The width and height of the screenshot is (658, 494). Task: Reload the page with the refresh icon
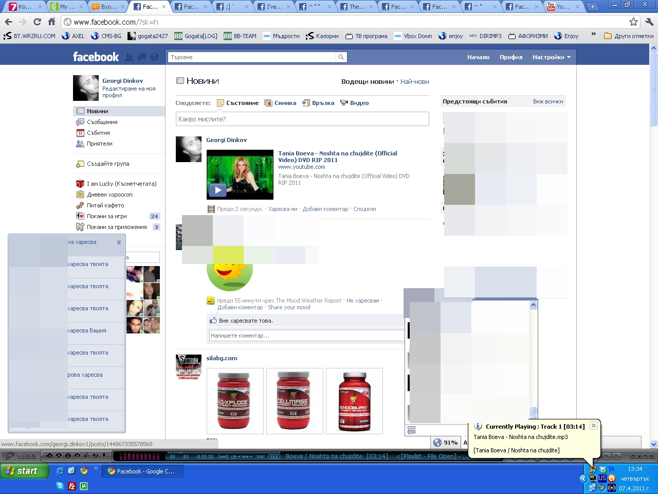click(37, 22)
